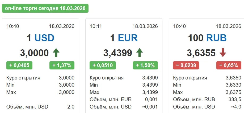
Task: Click the red down arrow beside RUB rate
Action: tap(223, 53)
